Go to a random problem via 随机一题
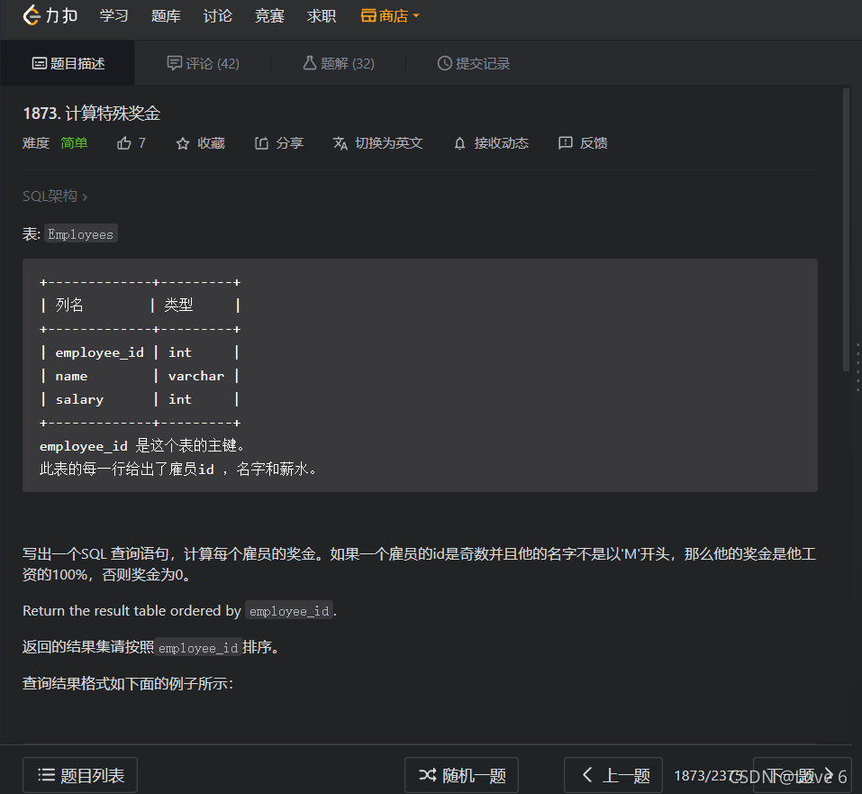 click(461, 775)
